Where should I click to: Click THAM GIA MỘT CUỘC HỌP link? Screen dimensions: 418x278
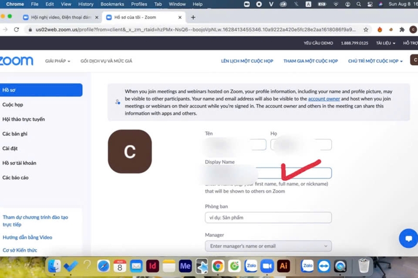click(310, 61)
